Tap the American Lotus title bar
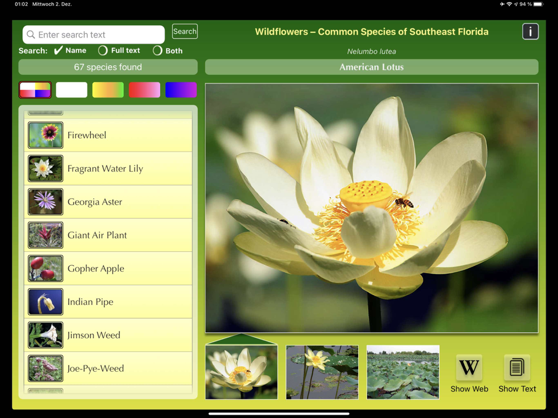The width and height of the screenshot is (558, 418). 372,67
